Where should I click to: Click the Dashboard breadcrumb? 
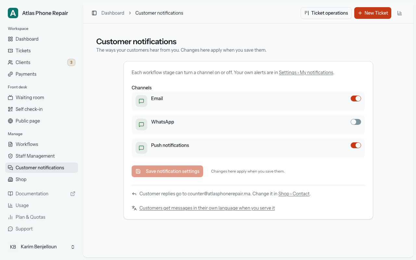tap(113, 13)
